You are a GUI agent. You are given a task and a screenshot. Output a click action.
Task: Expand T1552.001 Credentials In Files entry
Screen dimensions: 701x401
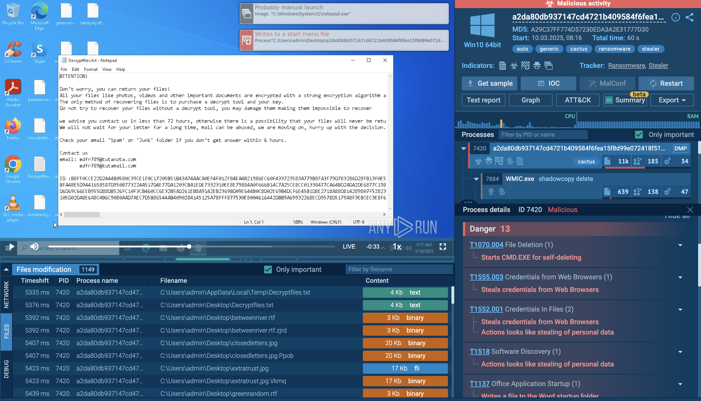tap(680, 310)
